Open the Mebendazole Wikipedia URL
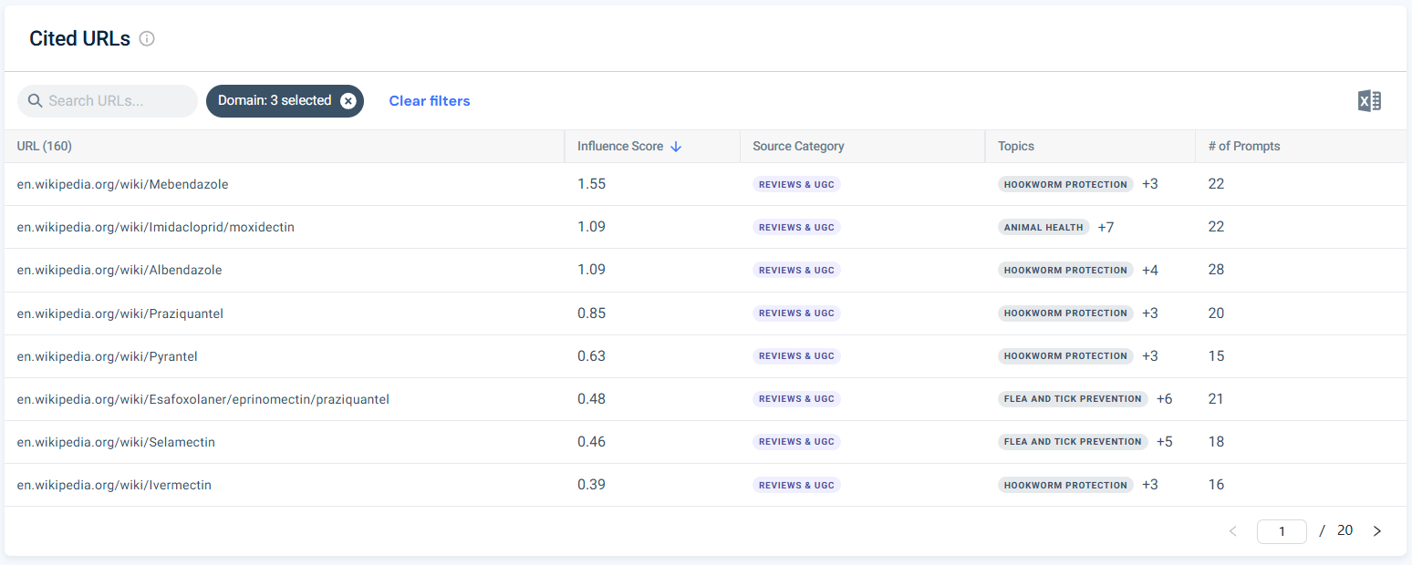 point(123,184)
